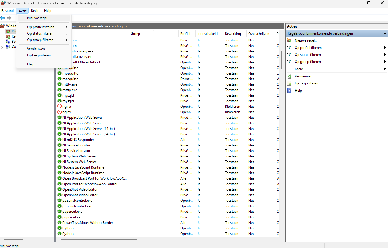Viewport: 388px width, 248px height.
Task: Click Lijst exporteren... in the Actie menu
Action: pos(40,55)
